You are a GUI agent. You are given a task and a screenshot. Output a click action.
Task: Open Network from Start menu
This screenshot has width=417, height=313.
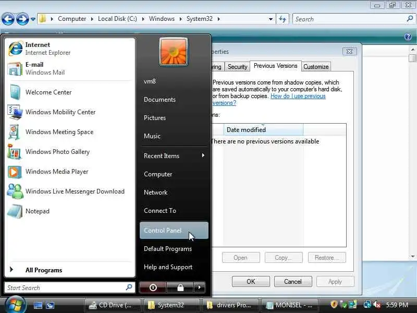click(x=174, y=192)
